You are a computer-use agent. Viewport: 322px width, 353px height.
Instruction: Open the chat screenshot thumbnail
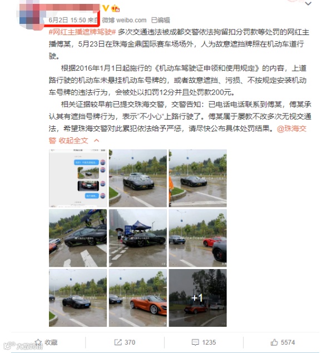point(78,178)
